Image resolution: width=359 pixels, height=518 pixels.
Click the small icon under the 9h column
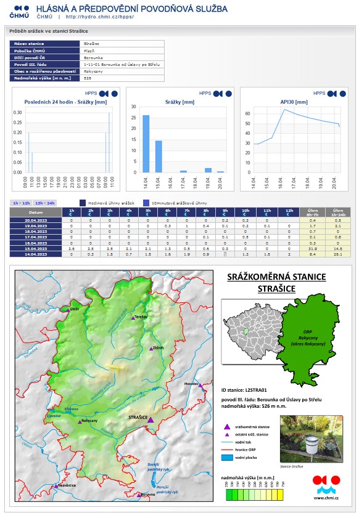coord(225,214)
